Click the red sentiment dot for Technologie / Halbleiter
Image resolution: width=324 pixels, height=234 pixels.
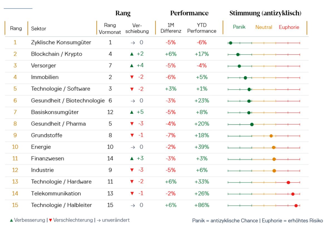pos(296,206)
